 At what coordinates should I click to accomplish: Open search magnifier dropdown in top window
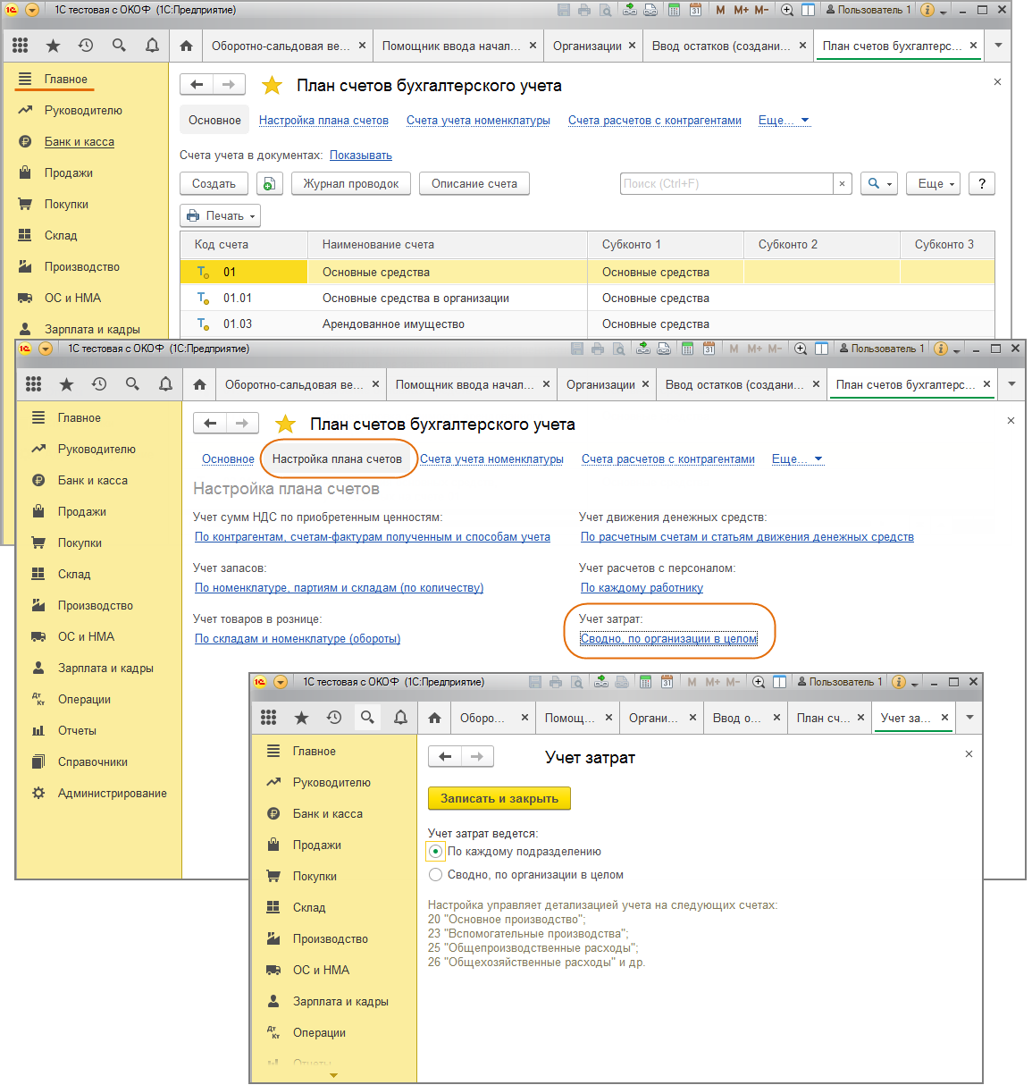(x=879, y=183)
